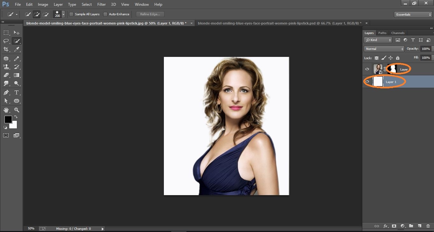
Task: Pick the Eyedropper tool
Action: (x=17, y=50)
